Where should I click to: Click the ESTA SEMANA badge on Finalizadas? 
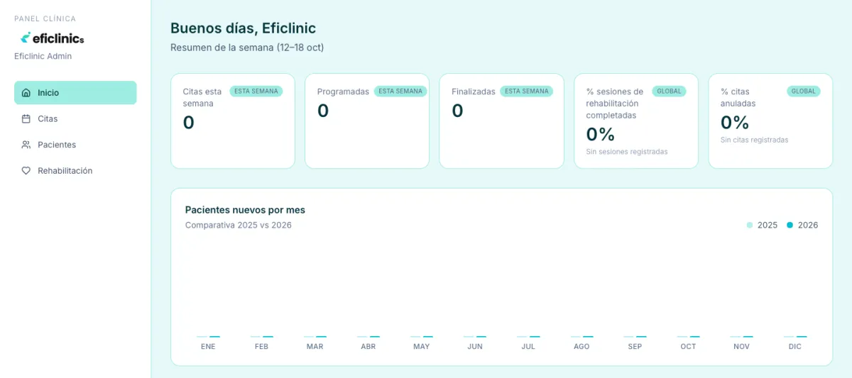(527, 91)
